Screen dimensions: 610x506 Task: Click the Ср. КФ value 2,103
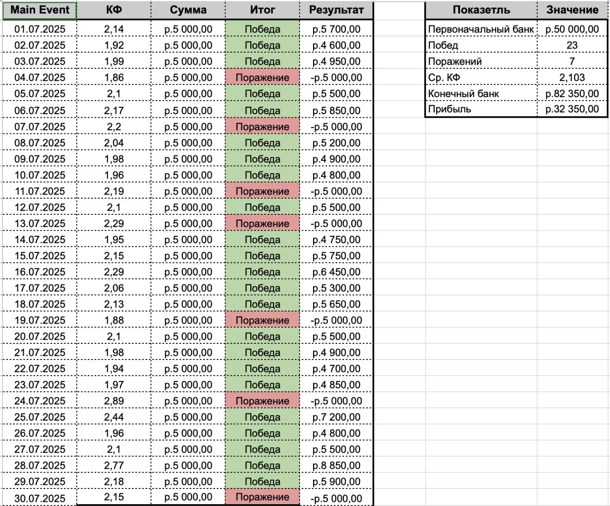(572, 78)
